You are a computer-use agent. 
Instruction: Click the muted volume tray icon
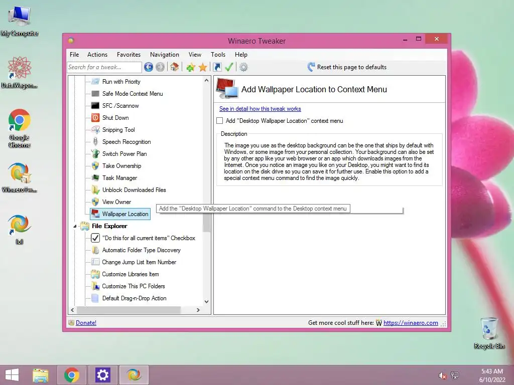[442, 375]
